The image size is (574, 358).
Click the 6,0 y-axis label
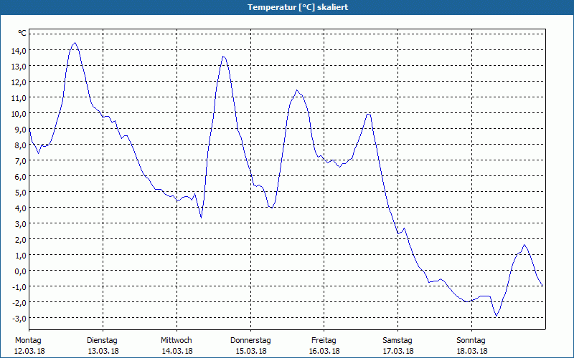[21, 176]
